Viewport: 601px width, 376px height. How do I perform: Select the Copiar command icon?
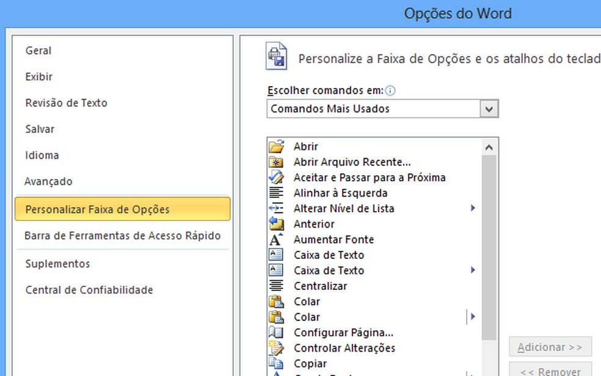point(276,363)
